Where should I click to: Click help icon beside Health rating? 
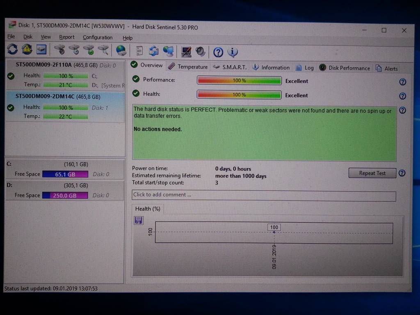click(x=403, y=96)
